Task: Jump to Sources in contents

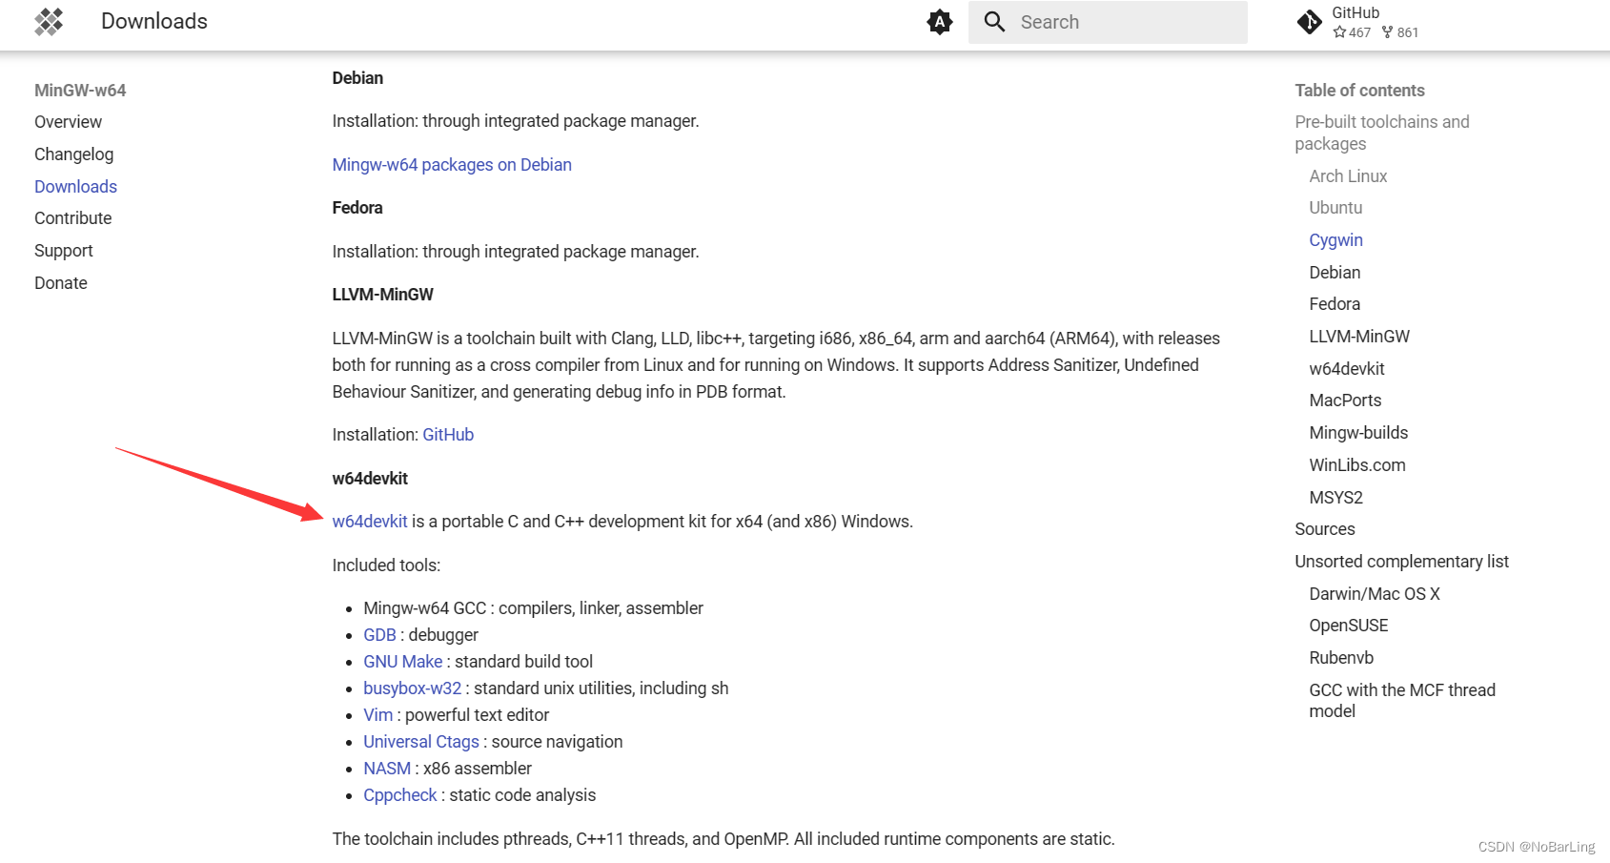Action: pos(1324,529)
